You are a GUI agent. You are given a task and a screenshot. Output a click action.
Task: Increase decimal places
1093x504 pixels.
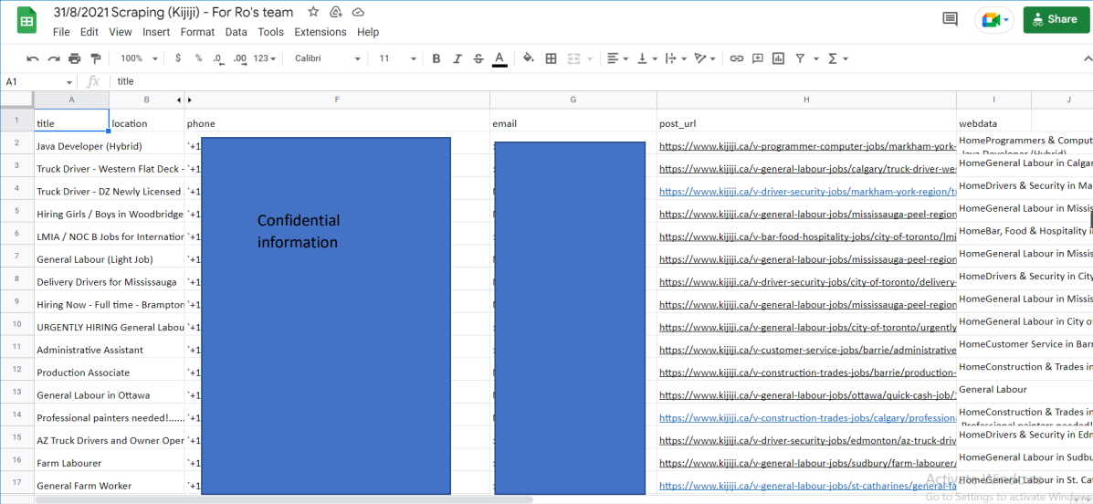click(240, 58)
